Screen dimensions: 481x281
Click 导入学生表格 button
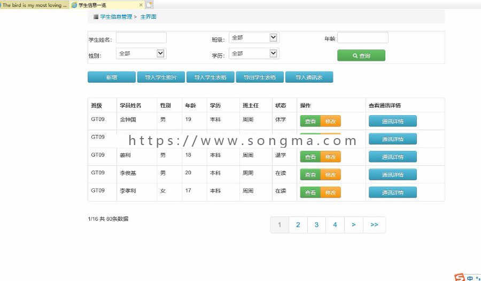[211, 77]
